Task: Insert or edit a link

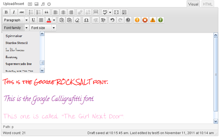Action: pos(80,12)
